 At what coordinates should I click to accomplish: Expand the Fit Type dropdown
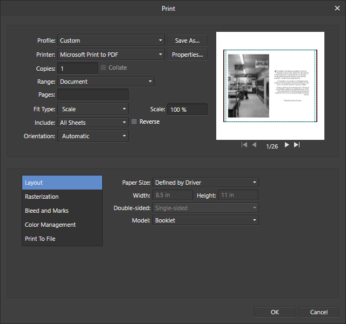coord(92,109)
